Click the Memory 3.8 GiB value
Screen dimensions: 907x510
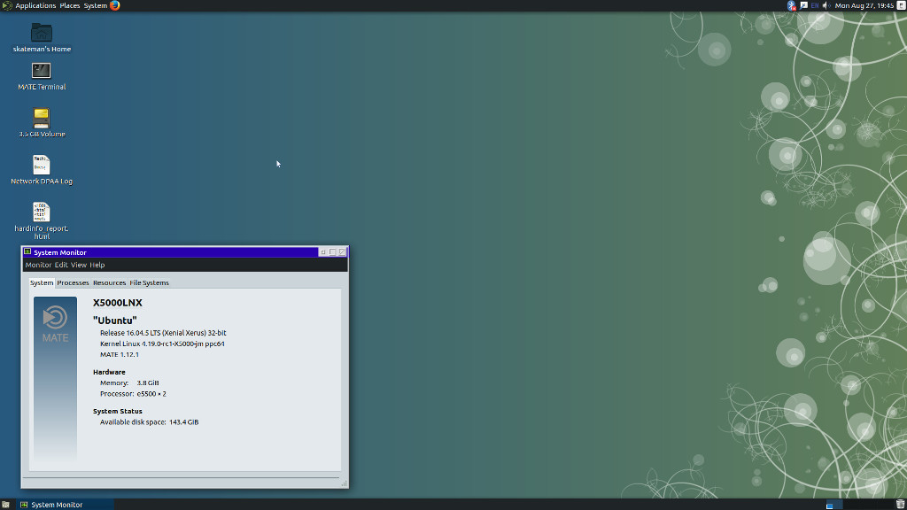148,382
